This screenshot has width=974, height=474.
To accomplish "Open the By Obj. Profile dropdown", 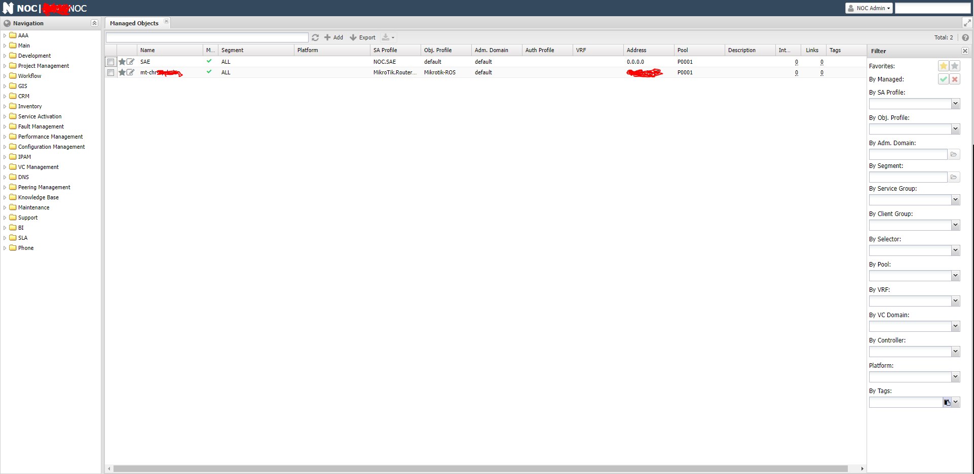I will 955,129.
